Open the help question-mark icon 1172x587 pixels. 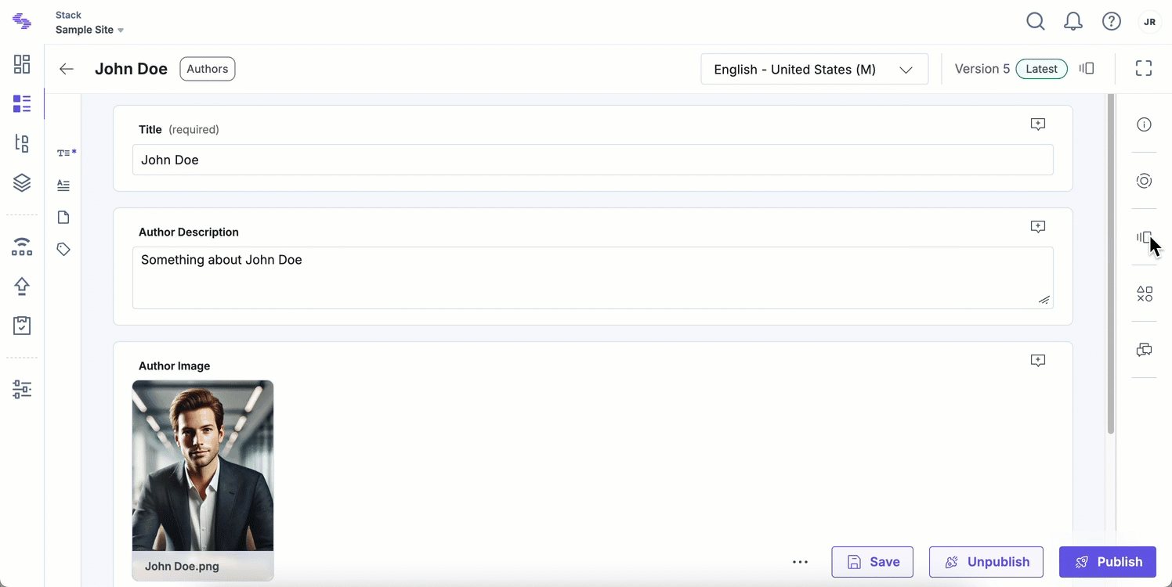tap(1112, 22)
